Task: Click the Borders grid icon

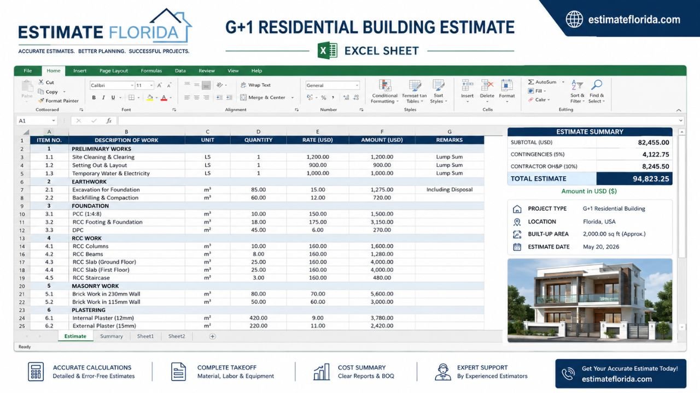Action: tap(130, 98)
